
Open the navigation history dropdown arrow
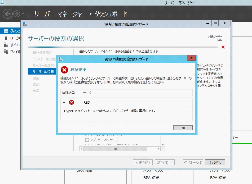(x=23, y=14)
